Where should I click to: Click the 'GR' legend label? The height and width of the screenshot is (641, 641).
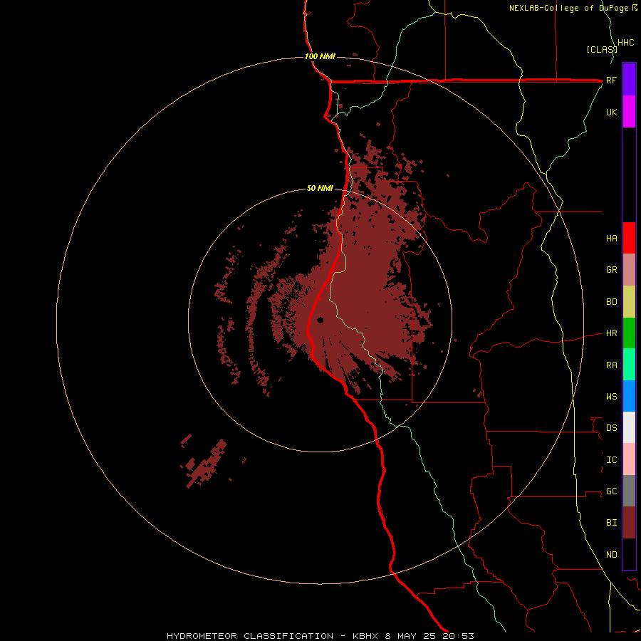611,270
